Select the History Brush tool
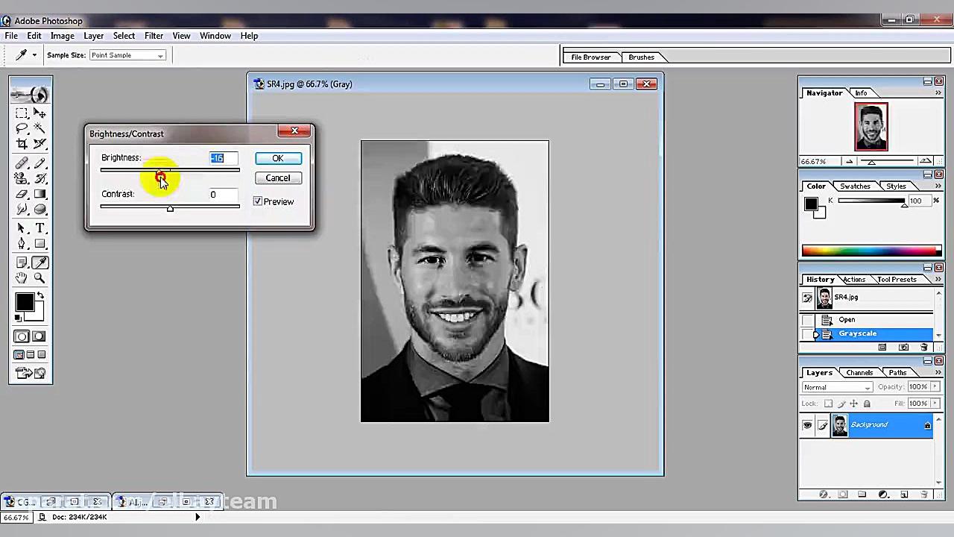 click(x=40, y=179)
